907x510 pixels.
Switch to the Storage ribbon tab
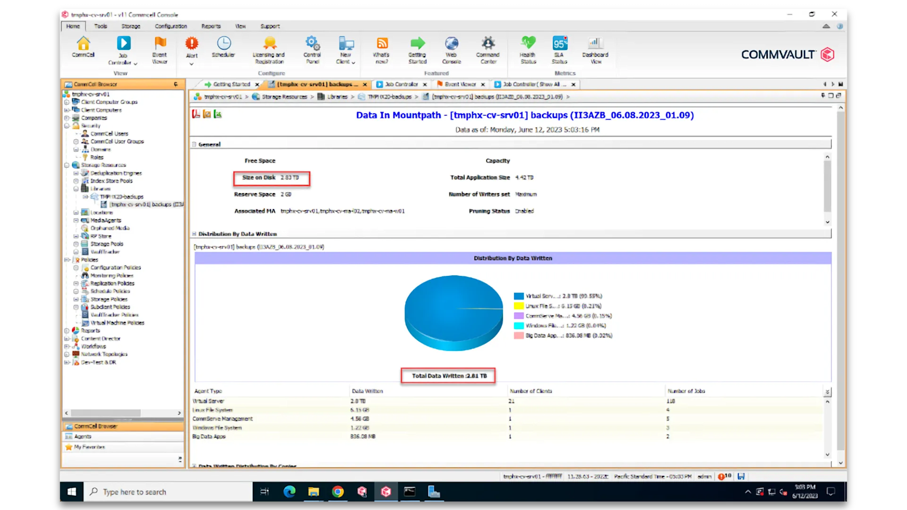131,26
